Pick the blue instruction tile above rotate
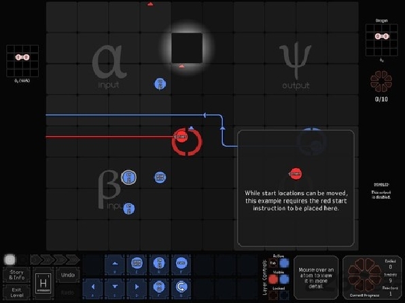405x303 pixels. pos(181,264)
